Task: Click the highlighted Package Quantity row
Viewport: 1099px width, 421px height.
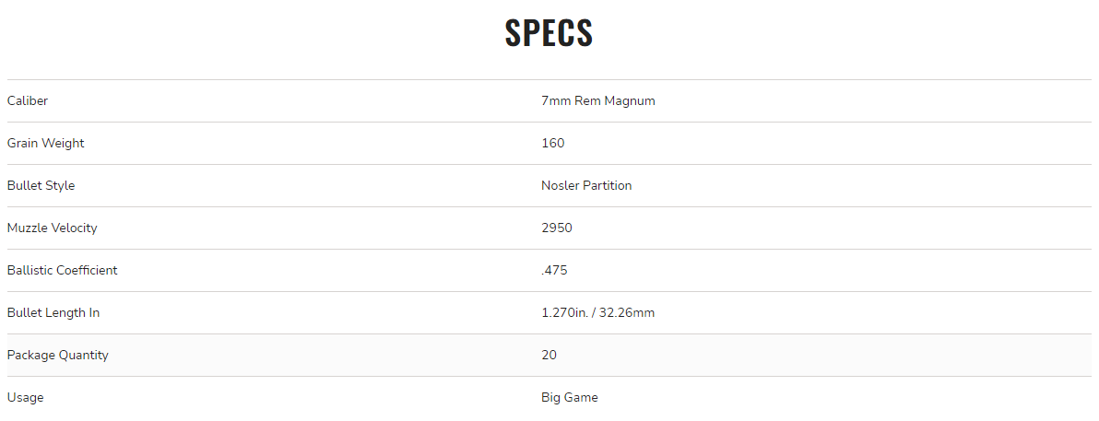Action: coord(549,356)
